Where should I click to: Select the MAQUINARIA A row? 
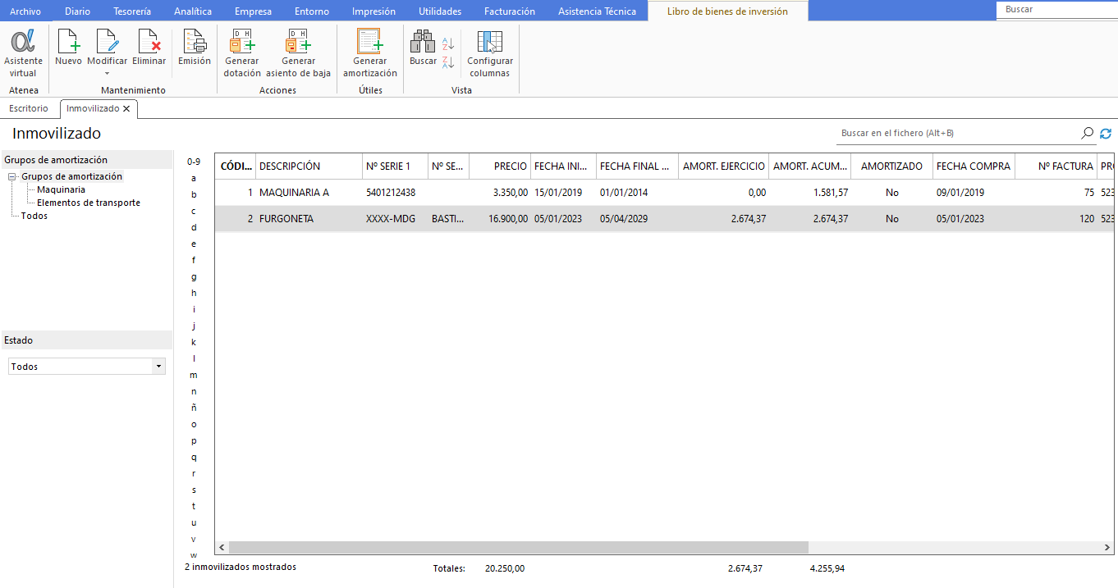664,193
